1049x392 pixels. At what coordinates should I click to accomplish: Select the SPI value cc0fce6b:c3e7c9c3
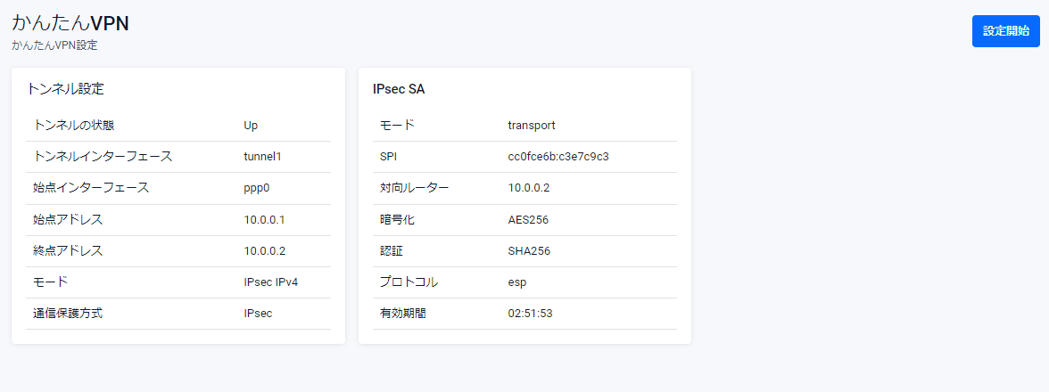558,157
